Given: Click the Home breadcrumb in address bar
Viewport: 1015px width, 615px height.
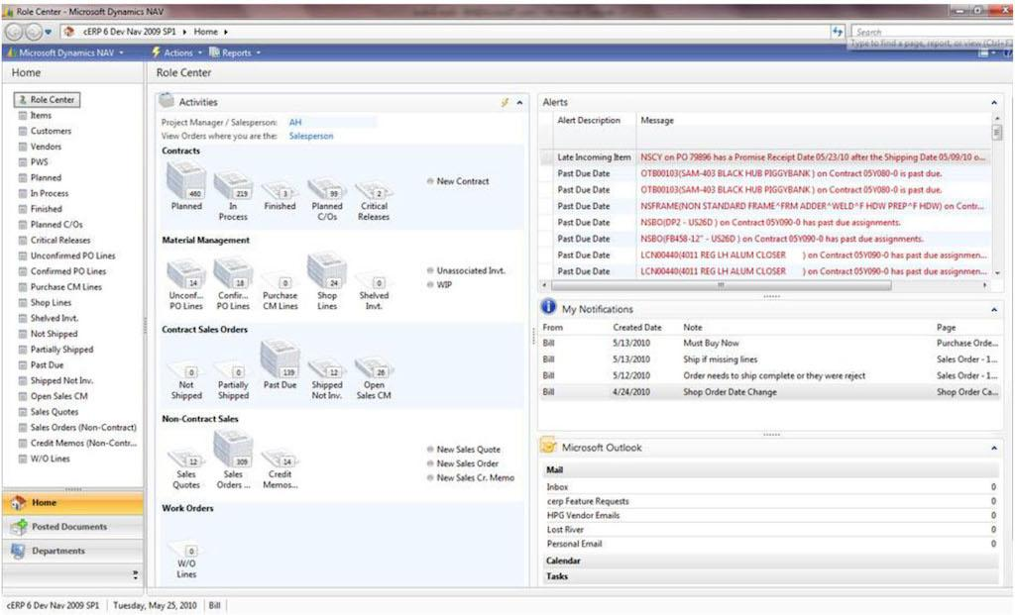Looking at the screenshot, I should pyautogui.click(x=205, y=31).
